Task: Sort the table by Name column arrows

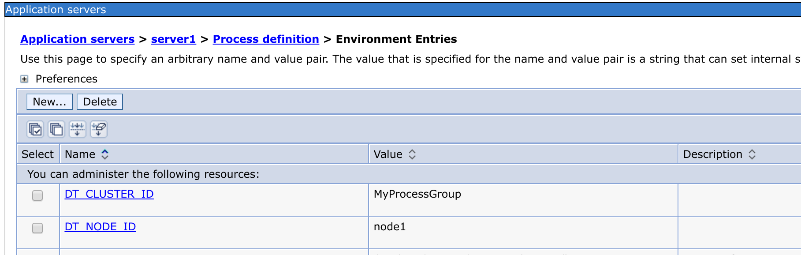Action: pyautogui.click(x=105, y=154)
